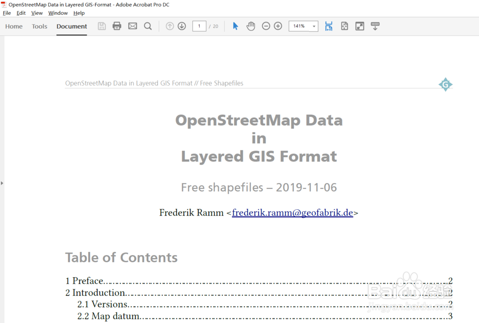Viewport: 479px width, 323px height.
Task: Go to next page arrow
Action: click(x=182, y=26)
